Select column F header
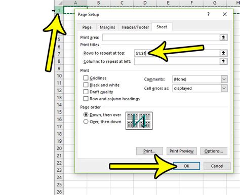The height and width of the screenshot is (195, 240). pos(191,3)
